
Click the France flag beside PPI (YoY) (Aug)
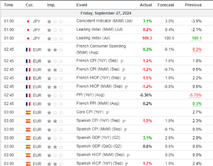pos(28,95)
